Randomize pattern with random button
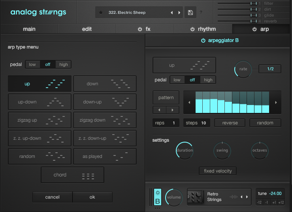The width and height of the screenshot is (292, 212). [265, 123]
